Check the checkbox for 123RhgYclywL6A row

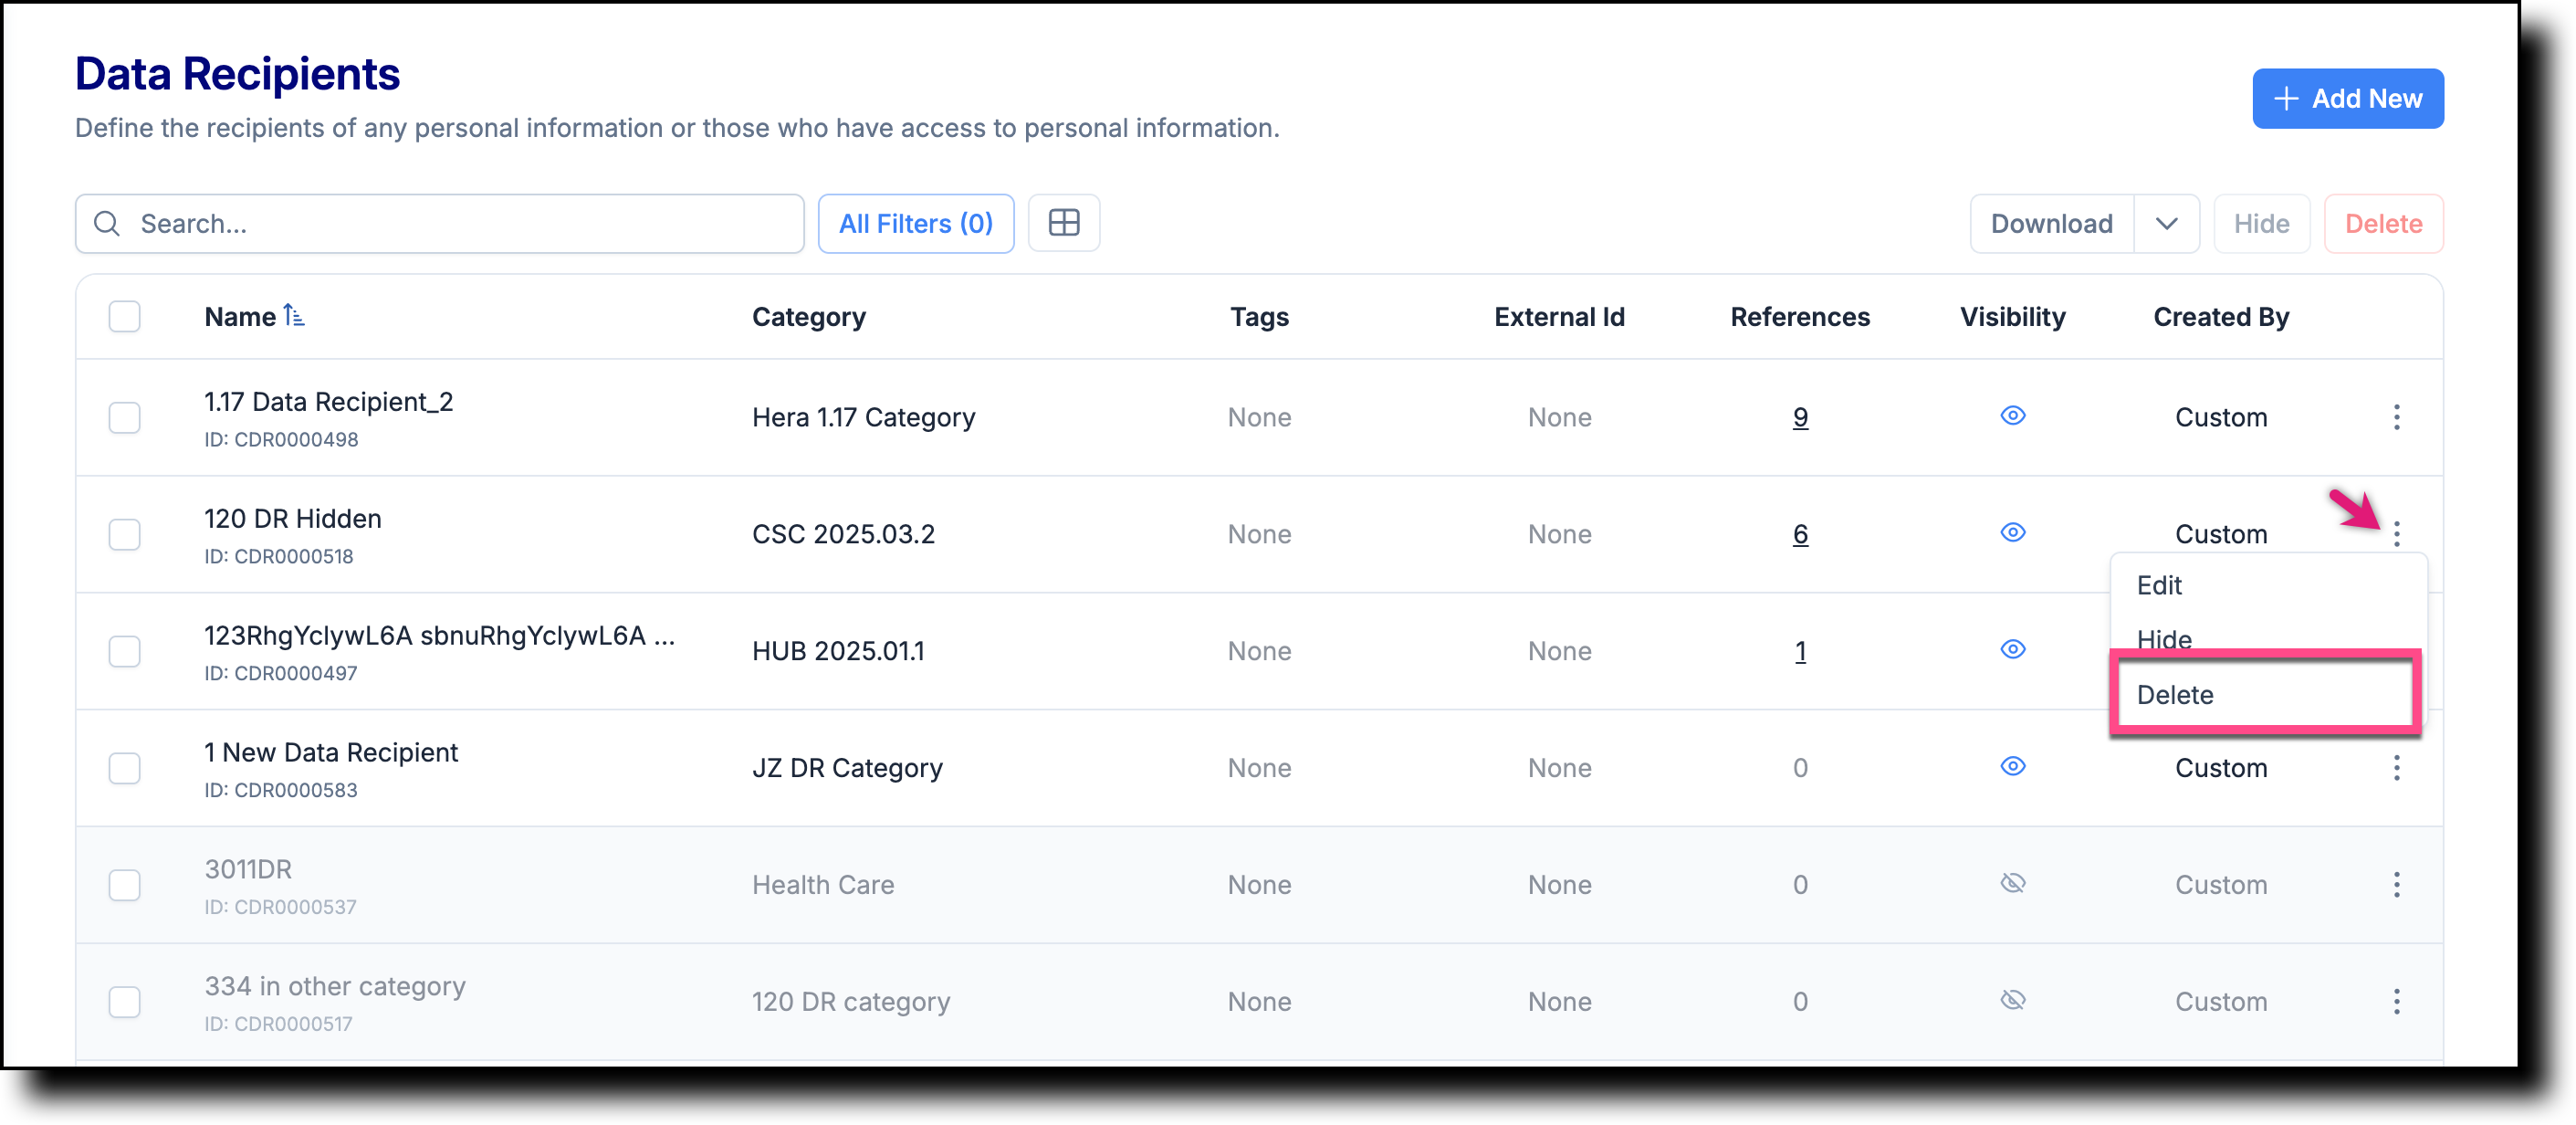(x=124, y=651)
